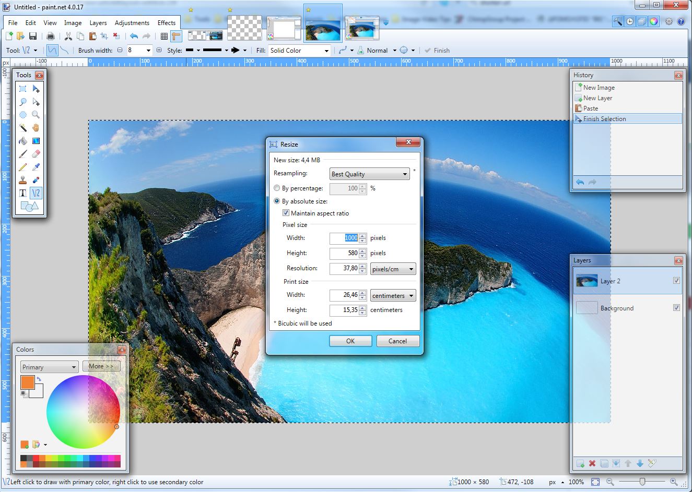Select the By percentage radio option
The image size is (692, 492).
point(277,188)
